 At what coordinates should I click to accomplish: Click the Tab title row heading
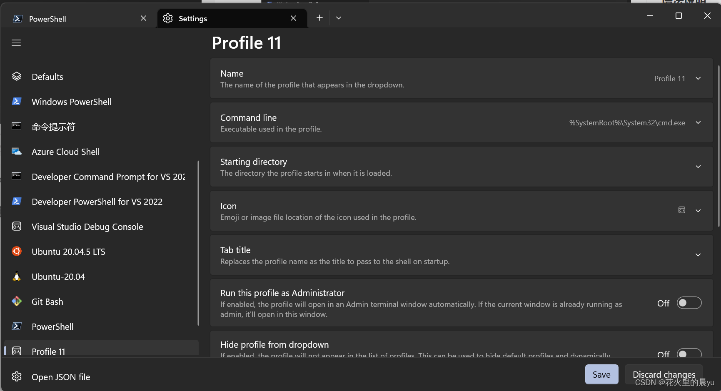pos(235,250)
